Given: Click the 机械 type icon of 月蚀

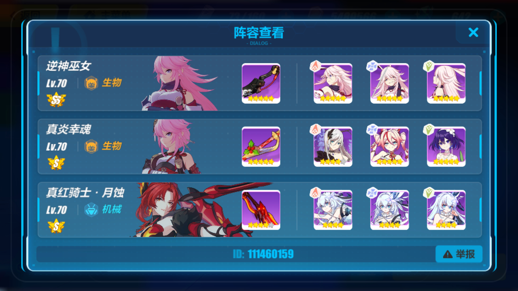Looking at the screenshot, I should 91,210.
